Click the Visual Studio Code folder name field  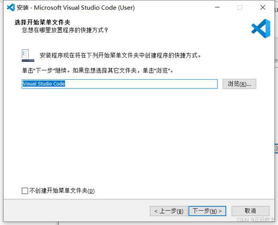(x=120, y=84)
